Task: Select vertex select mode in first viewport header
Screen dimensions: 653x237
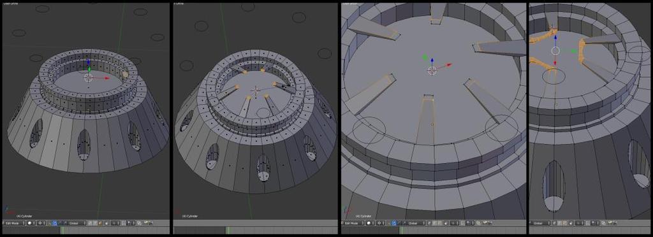Action: click(x=91, y=223)
